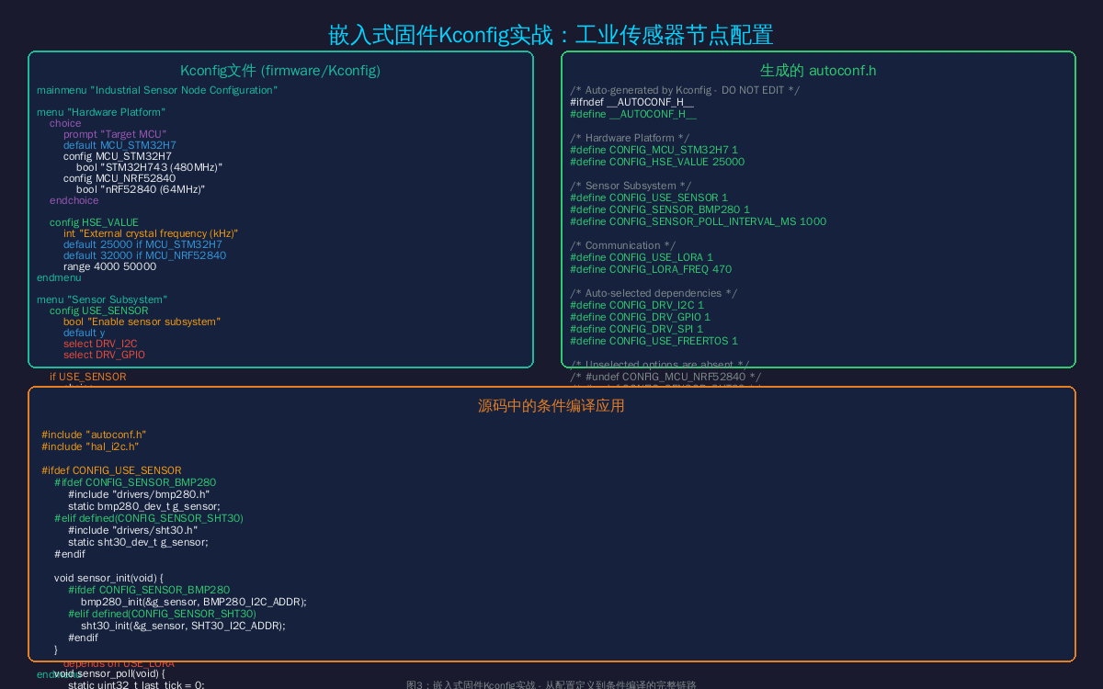The height and width of the screenshot is (689, 1103).
Task: Click the red line 'select DRV_I2C'
Action: [100, 344]
